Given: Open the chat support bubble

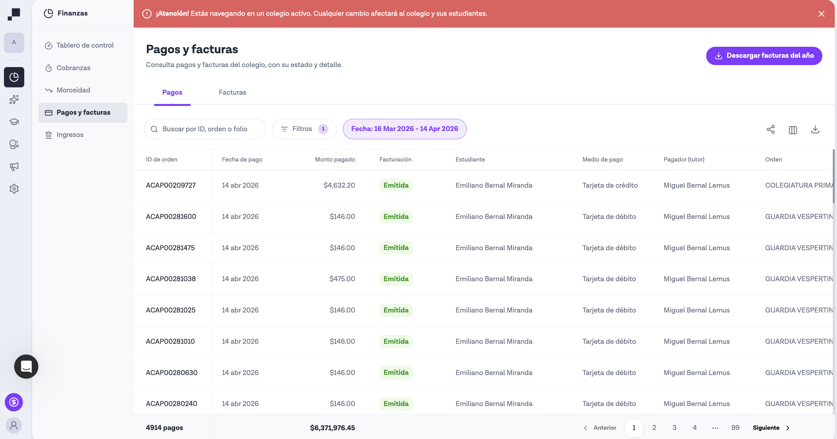Looking at the screenshot, I should 26,367.
